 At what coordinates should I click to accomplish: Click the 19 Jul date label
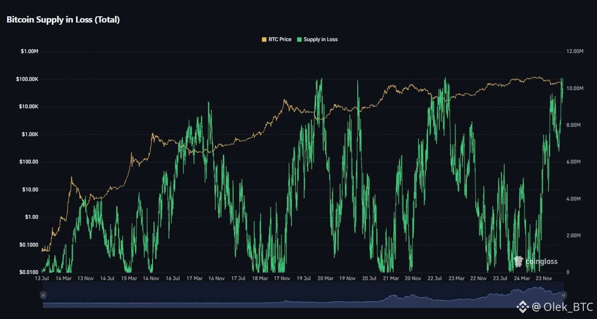[304, 278]
